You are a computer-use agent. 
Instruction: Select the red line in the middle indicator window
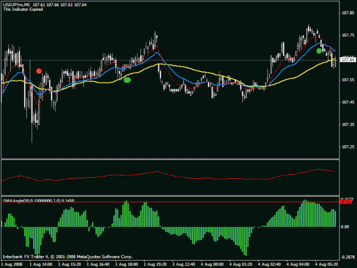169,175
